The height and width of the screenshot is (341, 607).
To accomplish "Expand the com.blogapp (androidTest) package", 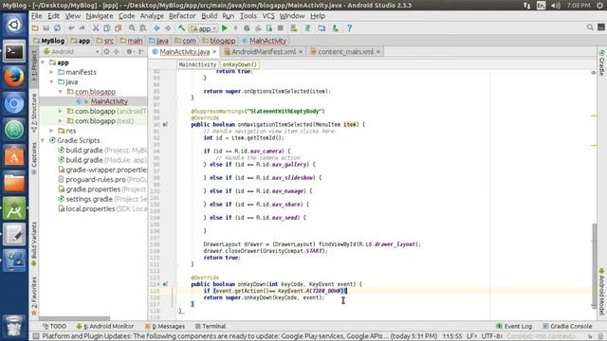I will 61,112.
